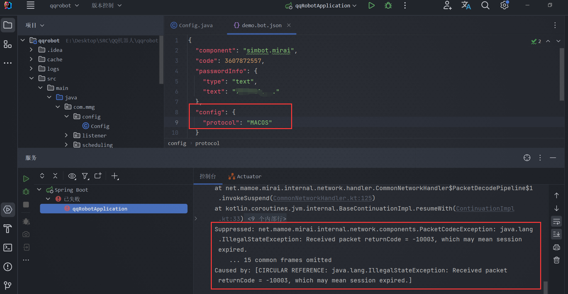Viewport: 568px width, 294px height.
Task: Collapse all services nodes
Action: click(55, 176)
